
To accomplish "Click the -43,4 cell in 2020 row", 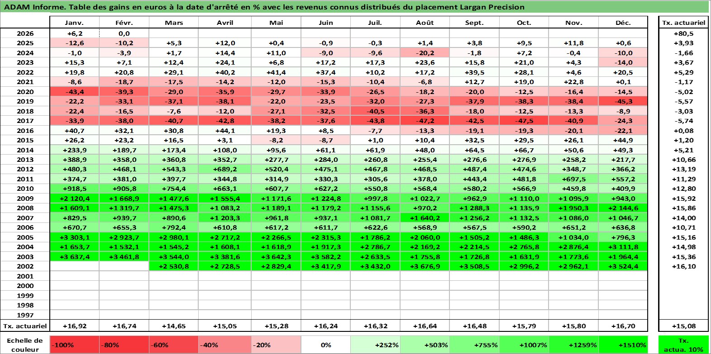I will point(74,92).
